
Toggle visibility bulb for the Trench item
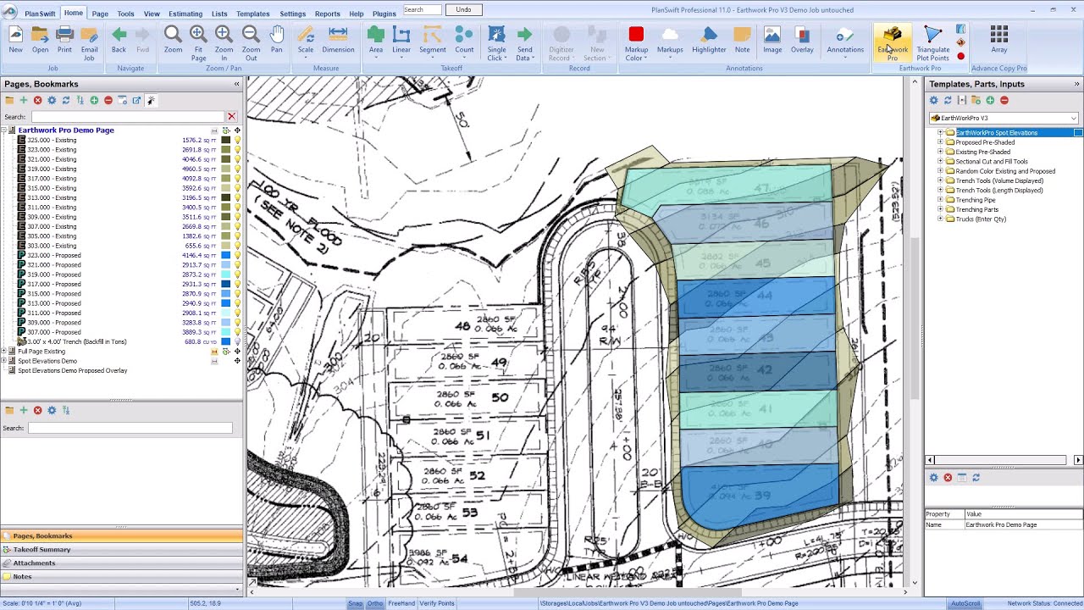[x=238, y=341]
